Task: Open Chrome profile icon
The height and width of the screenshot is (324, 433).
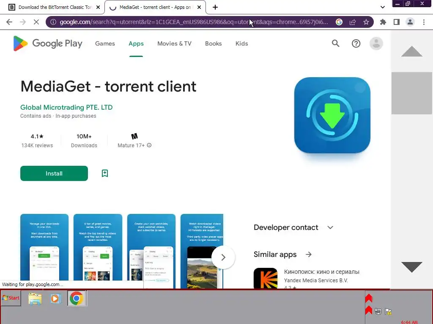Action: click(x=410, y=22)
